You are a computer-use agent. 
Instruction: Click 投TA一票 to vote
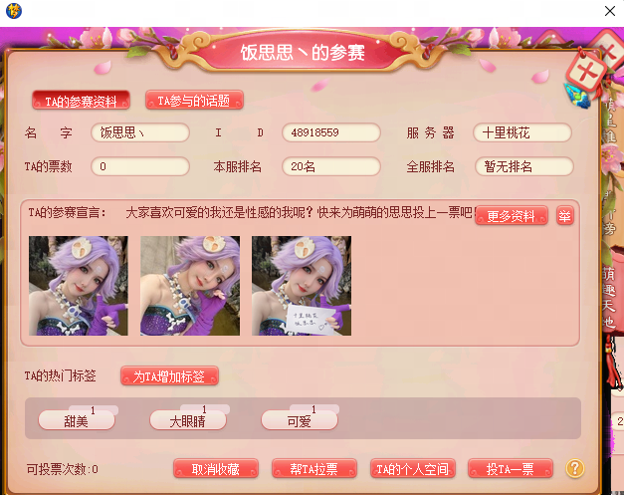(511, 468)
